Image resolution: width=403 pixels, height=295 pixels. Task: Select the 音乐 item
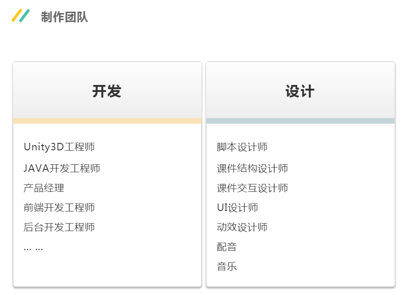click(227, 267)
